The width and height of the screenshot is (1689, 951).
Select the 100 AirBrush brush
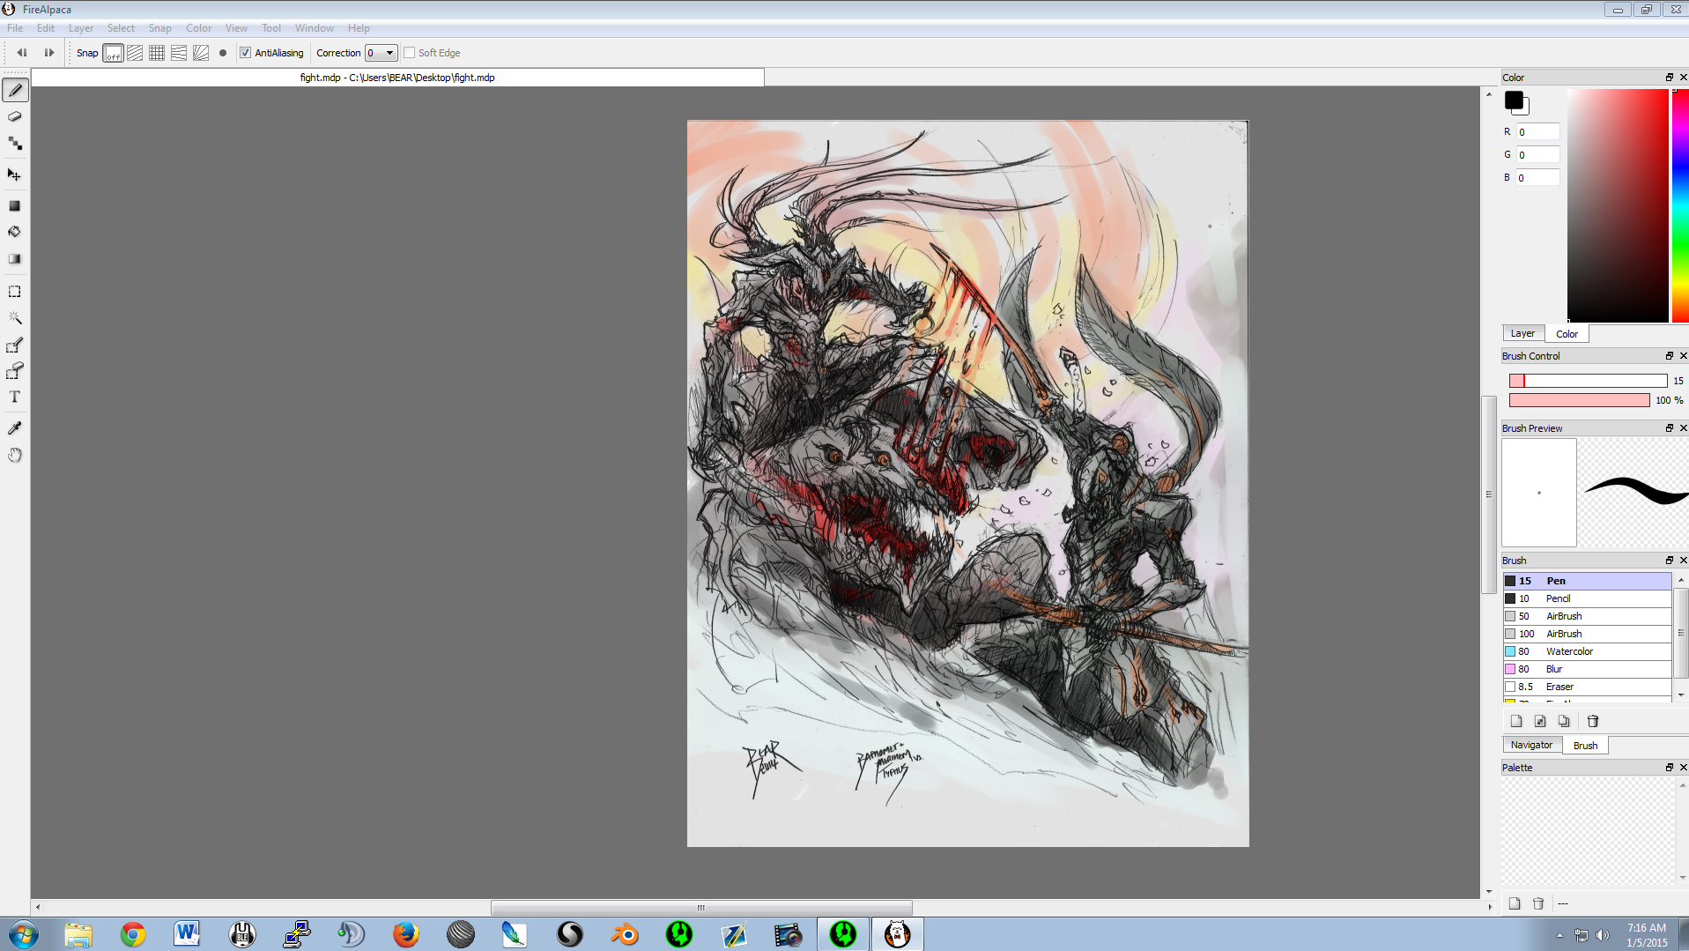pyautogui.click(x=1587, y=634)
